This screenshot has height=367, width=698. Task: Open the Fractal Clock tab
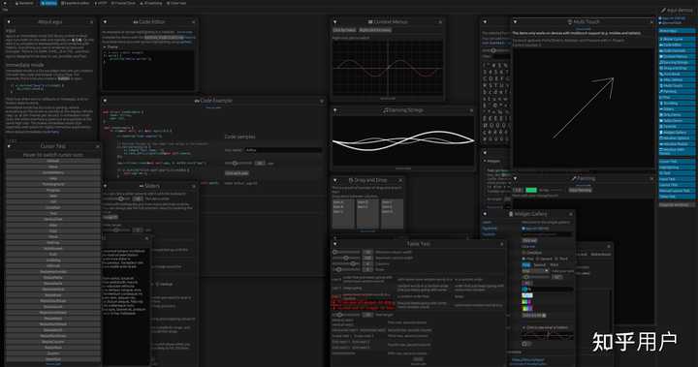pyautogui.click(x=123, y=3)
